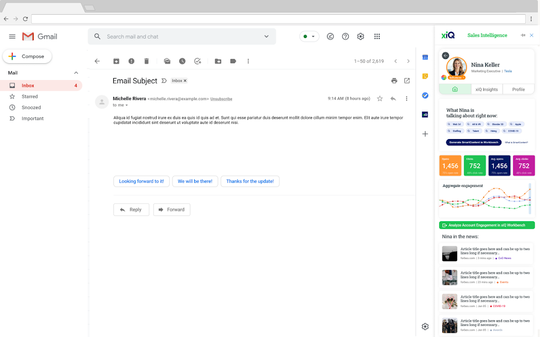This screenshot has height=337, width=540.
Task: Open the Inbox folder
Action: tap(41, 85)
